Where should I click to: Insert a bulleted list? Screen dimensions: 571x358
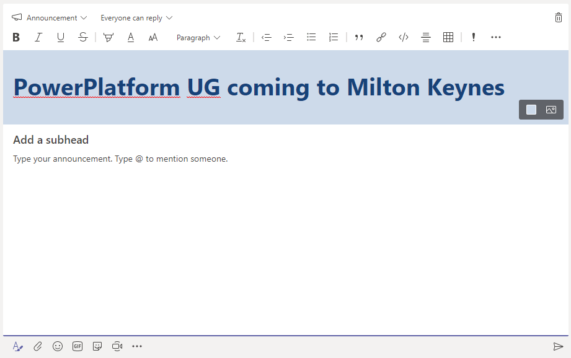pos(311,37)
